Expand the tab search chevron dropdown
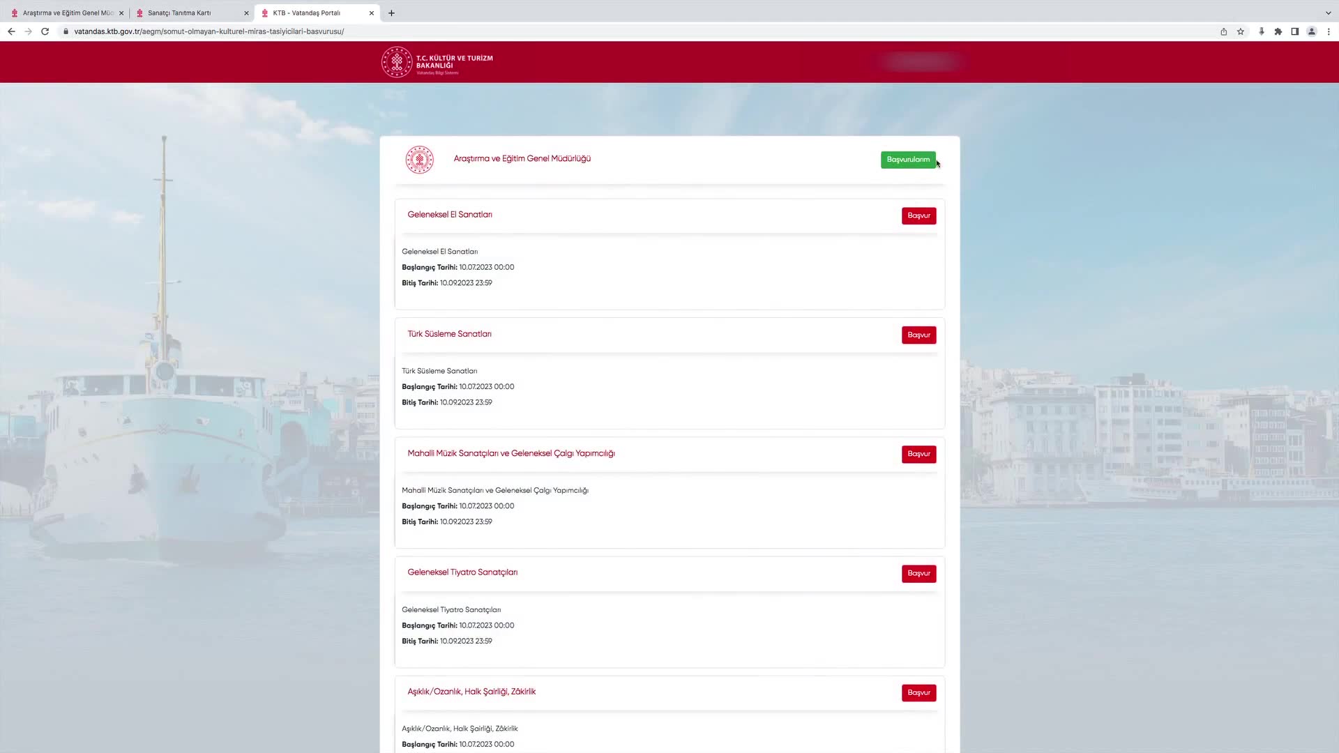Viewport: 1339px width, 753px height. (x=1328, y=13)
